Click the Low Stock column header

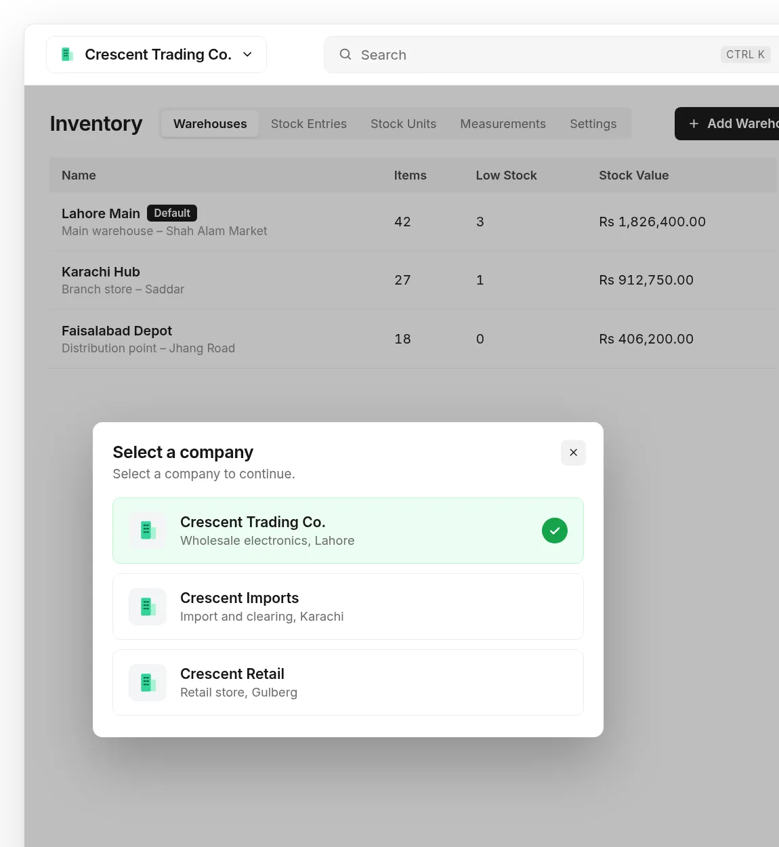(507, 175)
